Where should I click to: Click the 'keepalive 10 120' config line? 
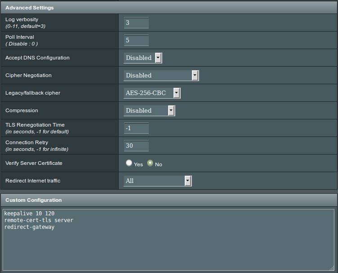pyautogui.click(x=29, y=214)
